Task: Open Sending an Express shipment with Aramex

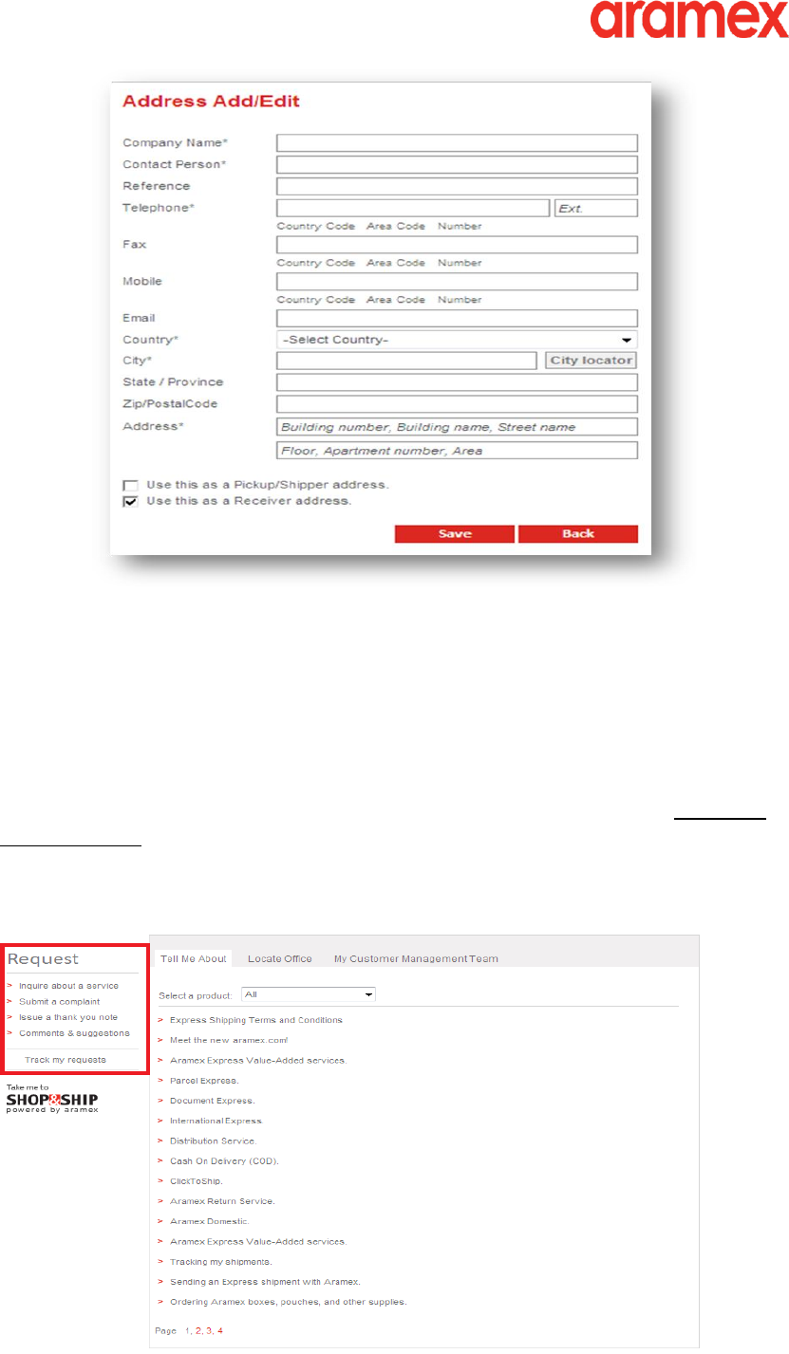Action: coord(265,1281)
